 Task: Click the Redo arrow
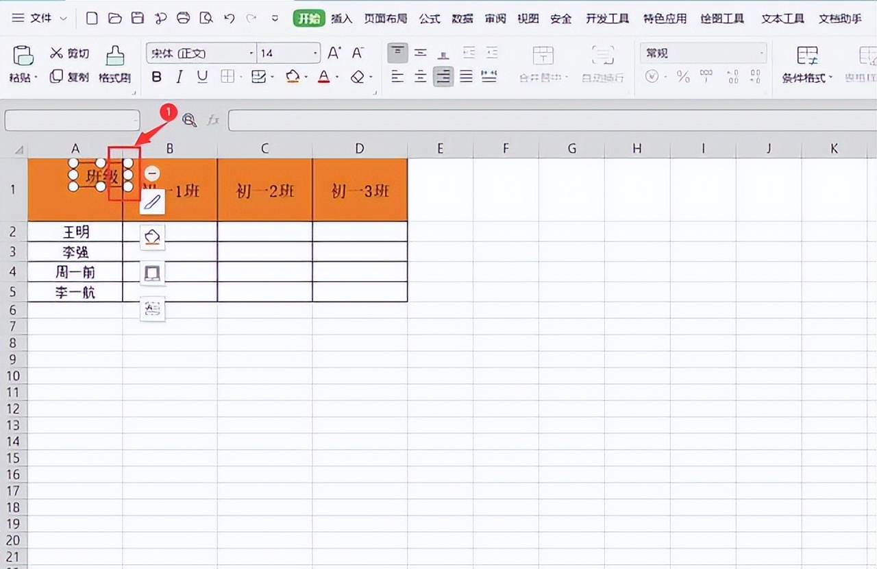click(x=251, y=19)
